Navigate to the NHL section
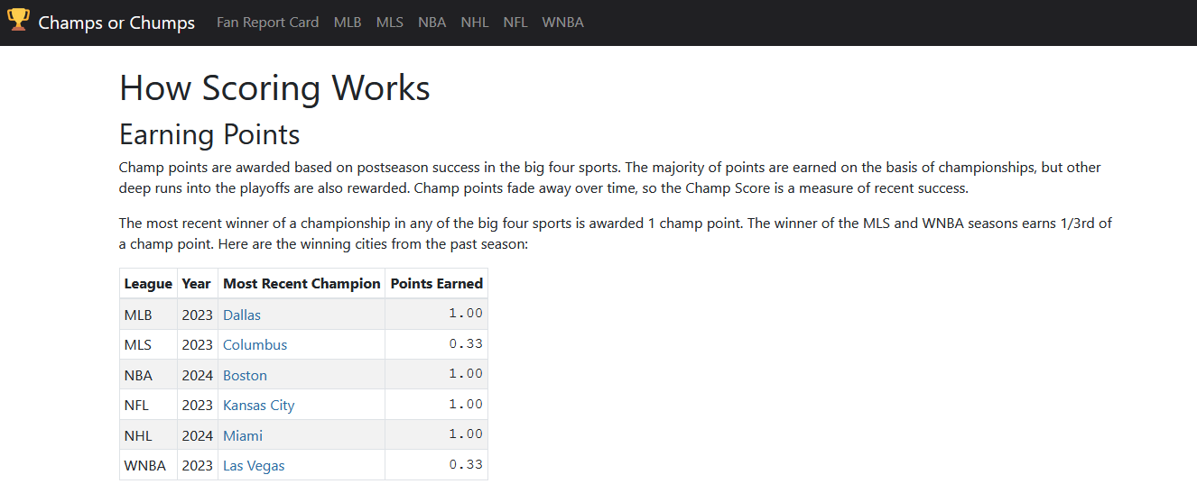 coord(475,23)
